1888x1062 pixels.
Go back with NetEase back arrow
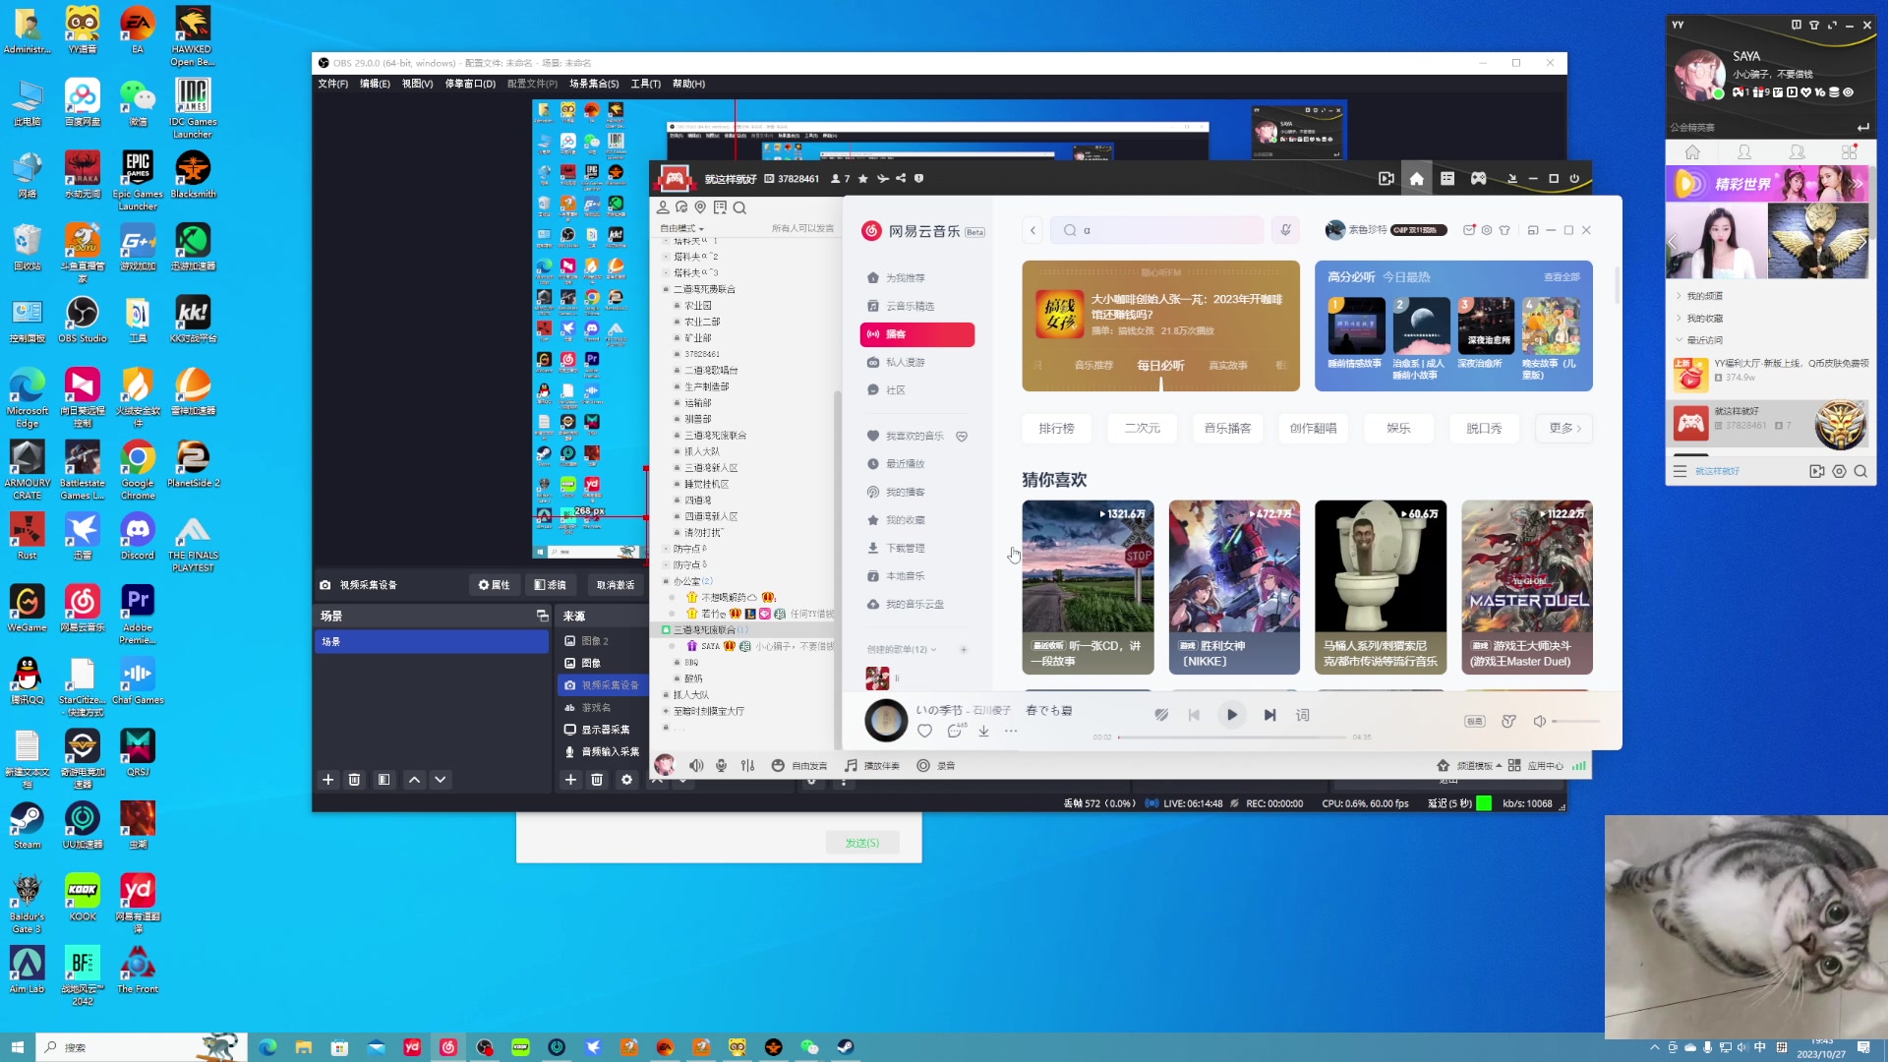(1032, 230)
